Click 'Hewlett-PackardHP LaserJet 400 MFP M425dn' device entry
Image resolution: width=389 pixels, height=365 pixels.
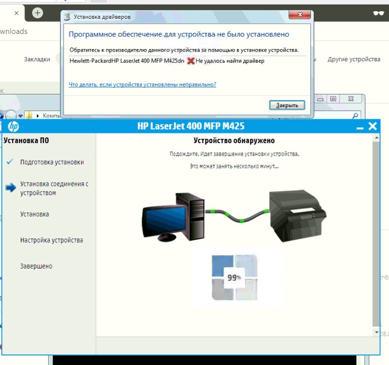[x=127, y=61]
